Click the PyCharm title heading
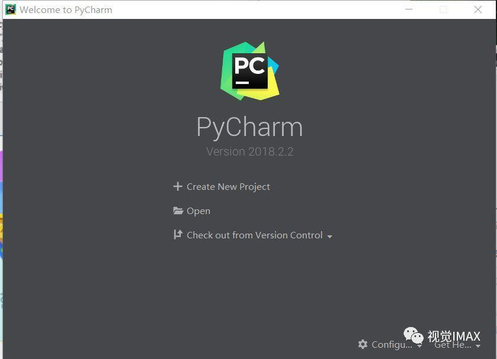 point(250,127)
